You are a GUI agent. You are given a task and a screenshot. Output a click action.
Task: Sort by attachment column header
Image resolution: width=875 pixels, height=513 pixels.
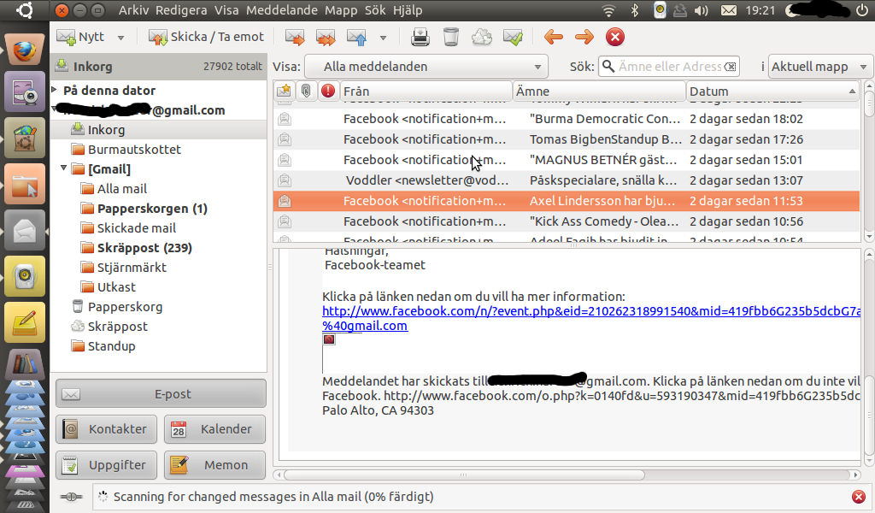[x=306, y=91]
